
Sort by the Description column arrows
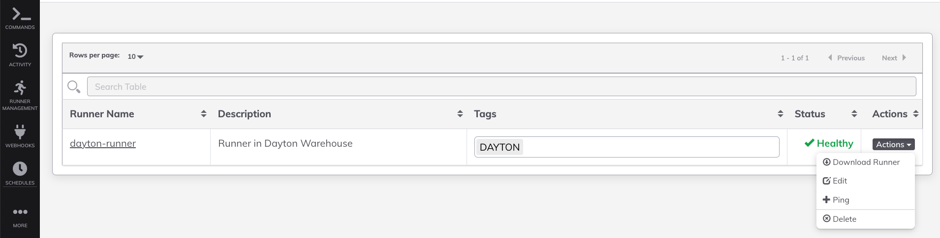[x=460, y=114]
